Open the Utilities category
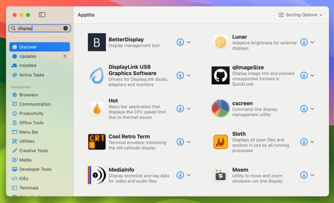 [40, 141]
